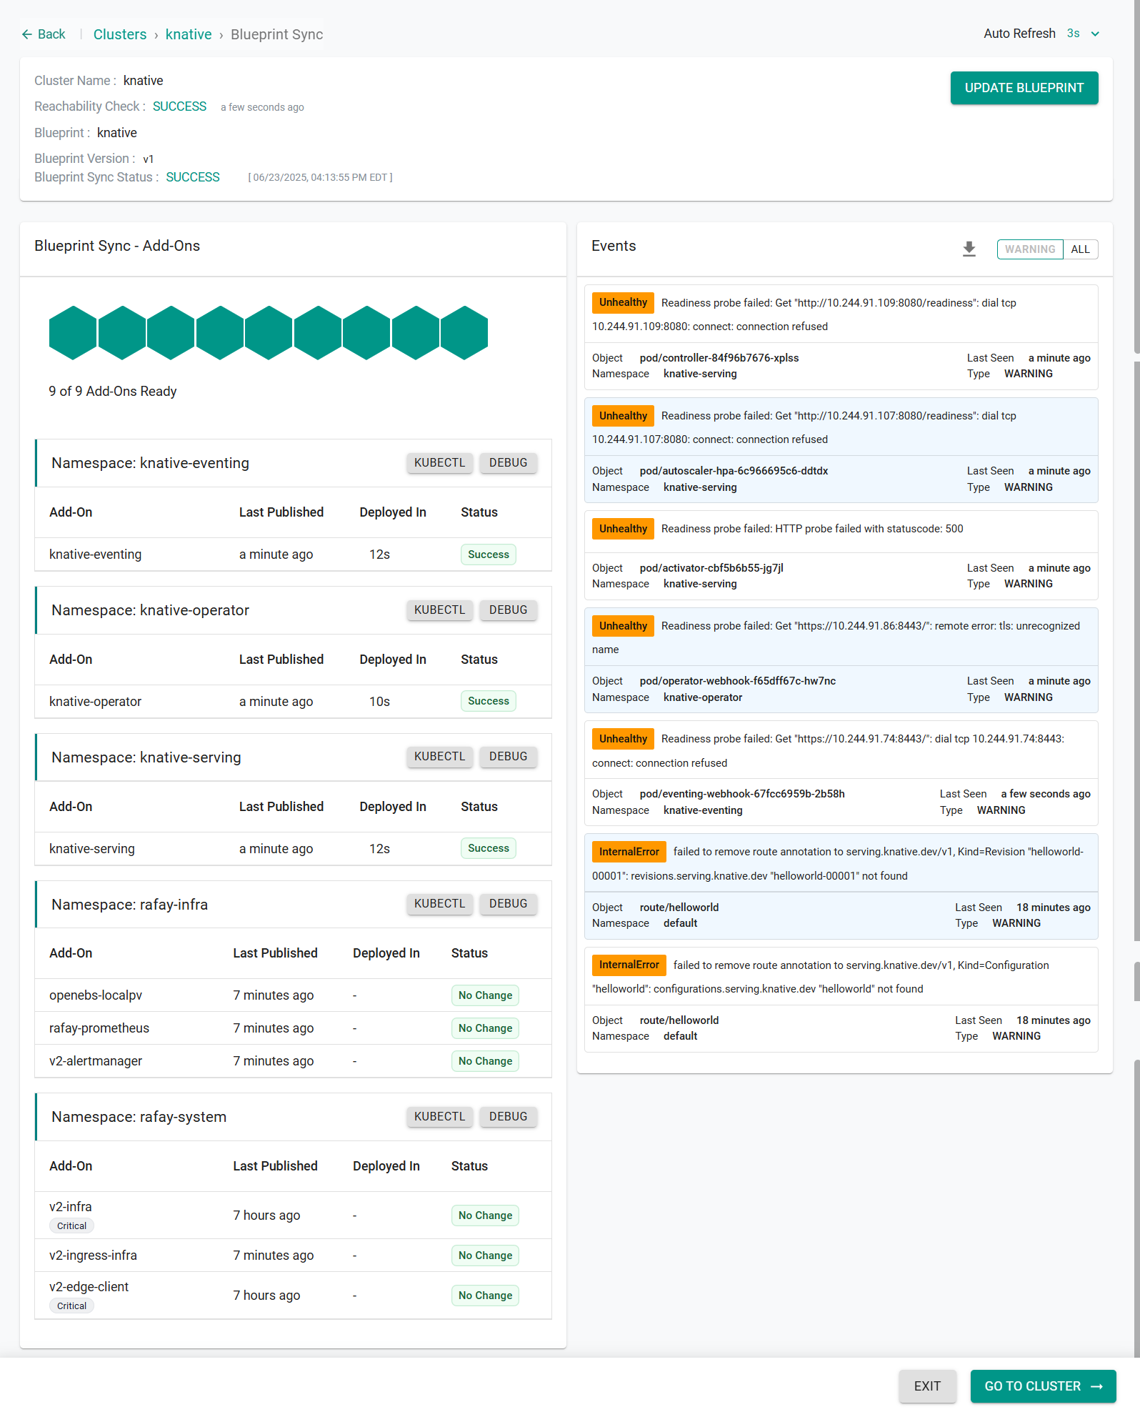The width and height of the screenshot is (1140, 1412).
Task: Open DEBUG for knative-eventing namespace
Action: coord(509,463)
